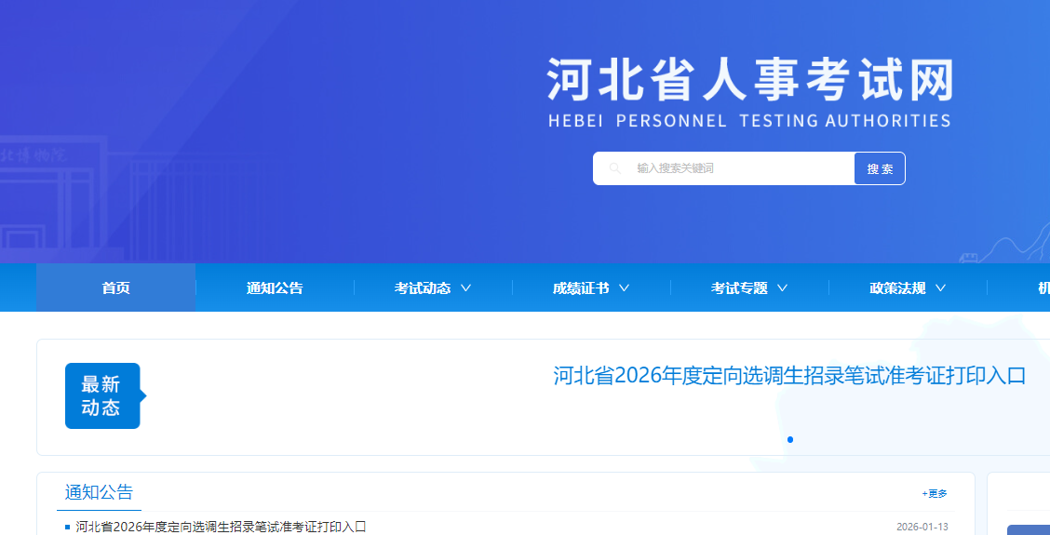Open the 2026-01-13 准考证打印入口 list item
1050x535 pixels.
tap(222, 527)
